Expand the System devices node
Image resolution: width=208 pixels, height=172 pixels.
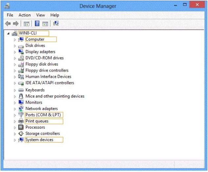[15, 140]
